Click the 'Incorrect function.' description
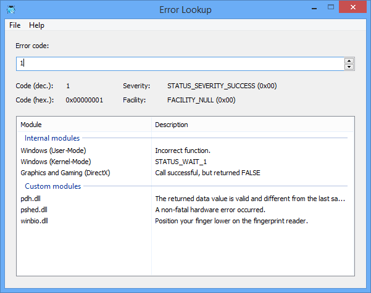 click(x=183, y=151)
